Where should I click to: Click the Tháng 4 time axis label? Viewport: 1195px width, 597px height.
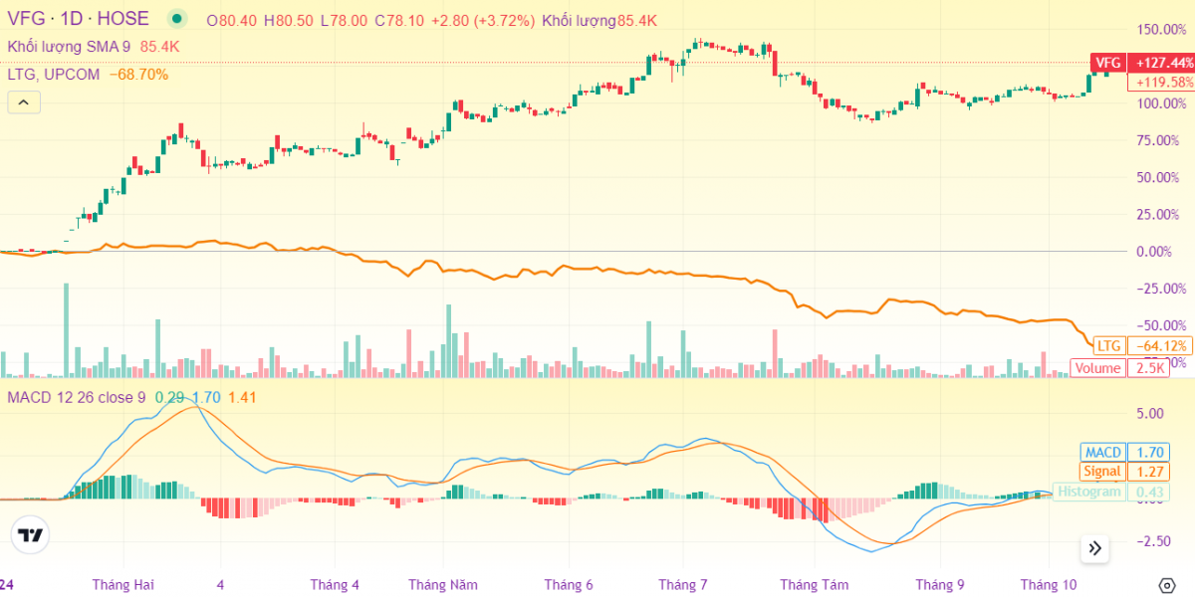tap(335, 585)
